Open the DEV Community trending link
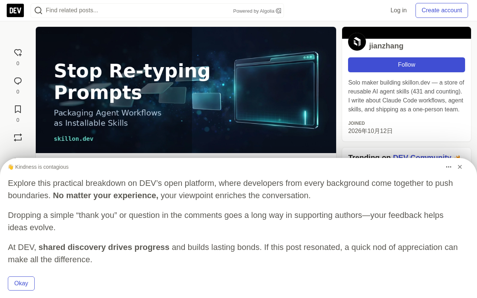The height and width of the screenshot is (298, 477). click(x=422, y=157)
